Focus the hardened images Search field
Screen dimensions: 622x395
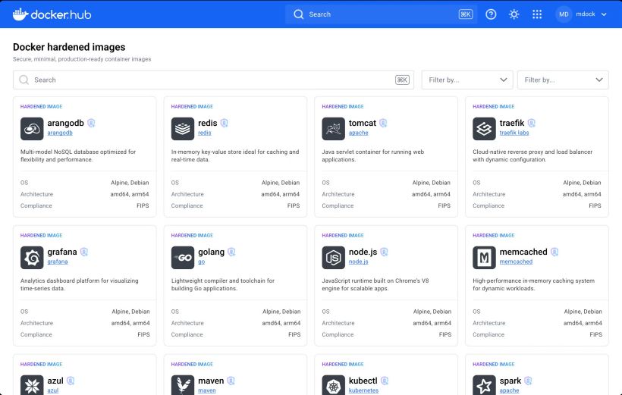click(213, 80)
